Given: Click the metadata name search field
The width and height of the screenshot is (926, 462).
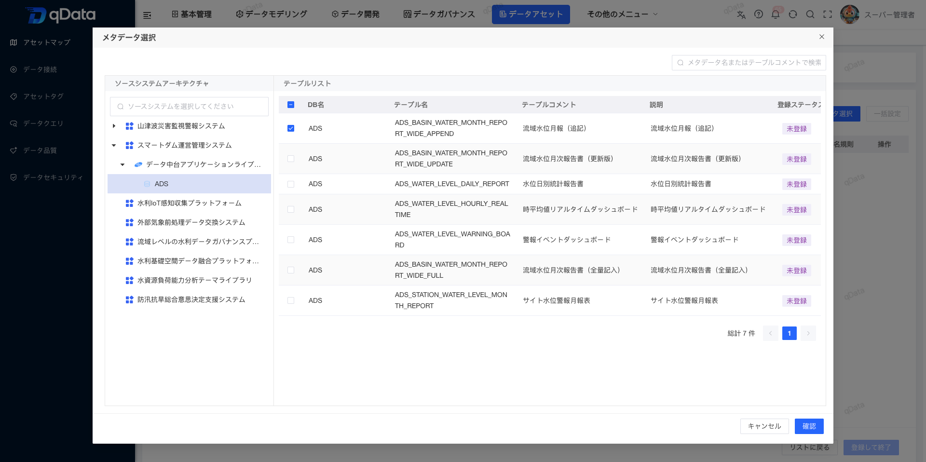Looking at the screenshot, I should tap(749, 63).
